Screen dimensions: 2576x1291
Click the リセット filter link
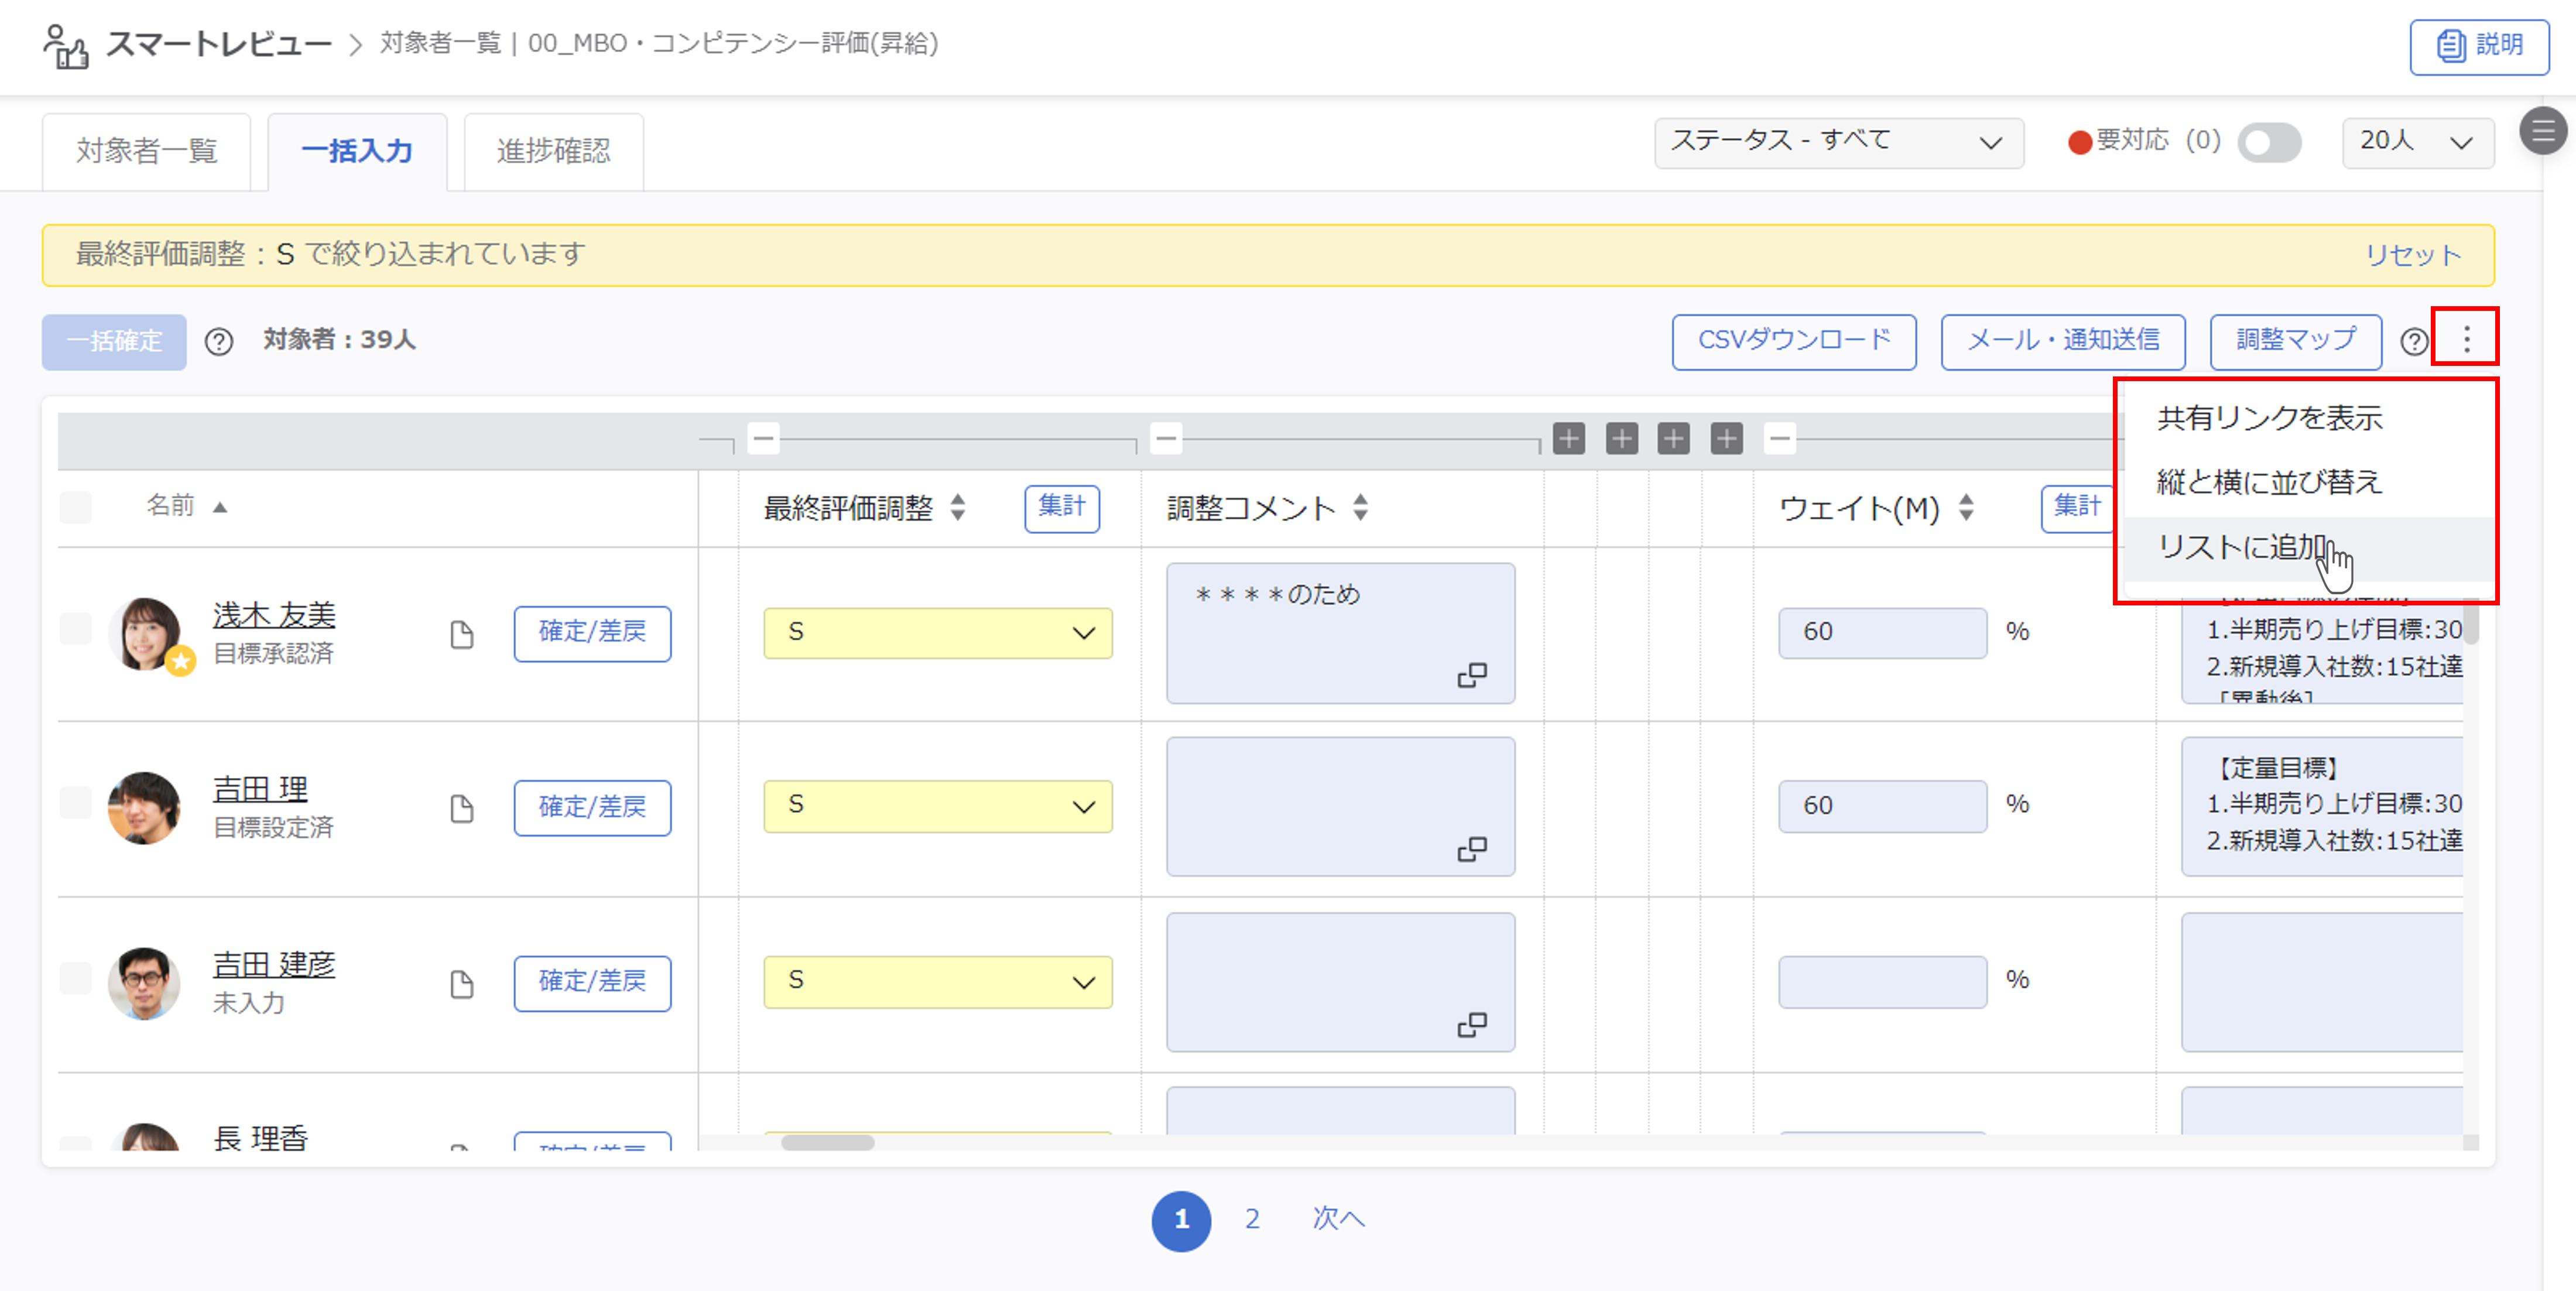[2411, 255]
